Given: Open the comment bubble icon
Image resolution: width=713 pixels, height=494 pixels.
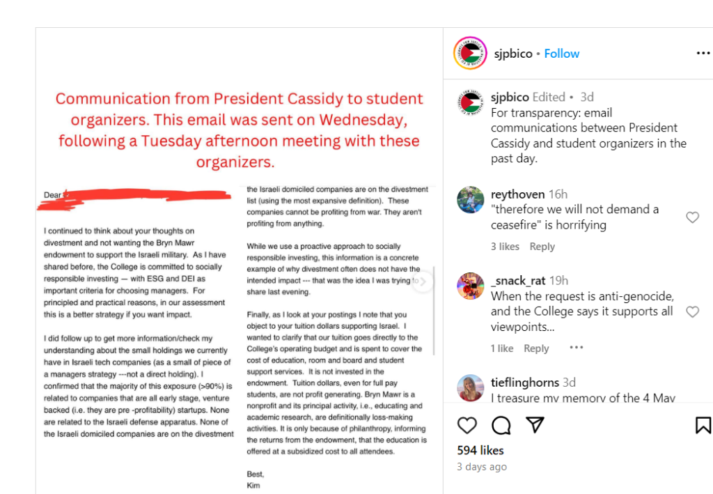Looking at the screenshot, I should point(501,425).
